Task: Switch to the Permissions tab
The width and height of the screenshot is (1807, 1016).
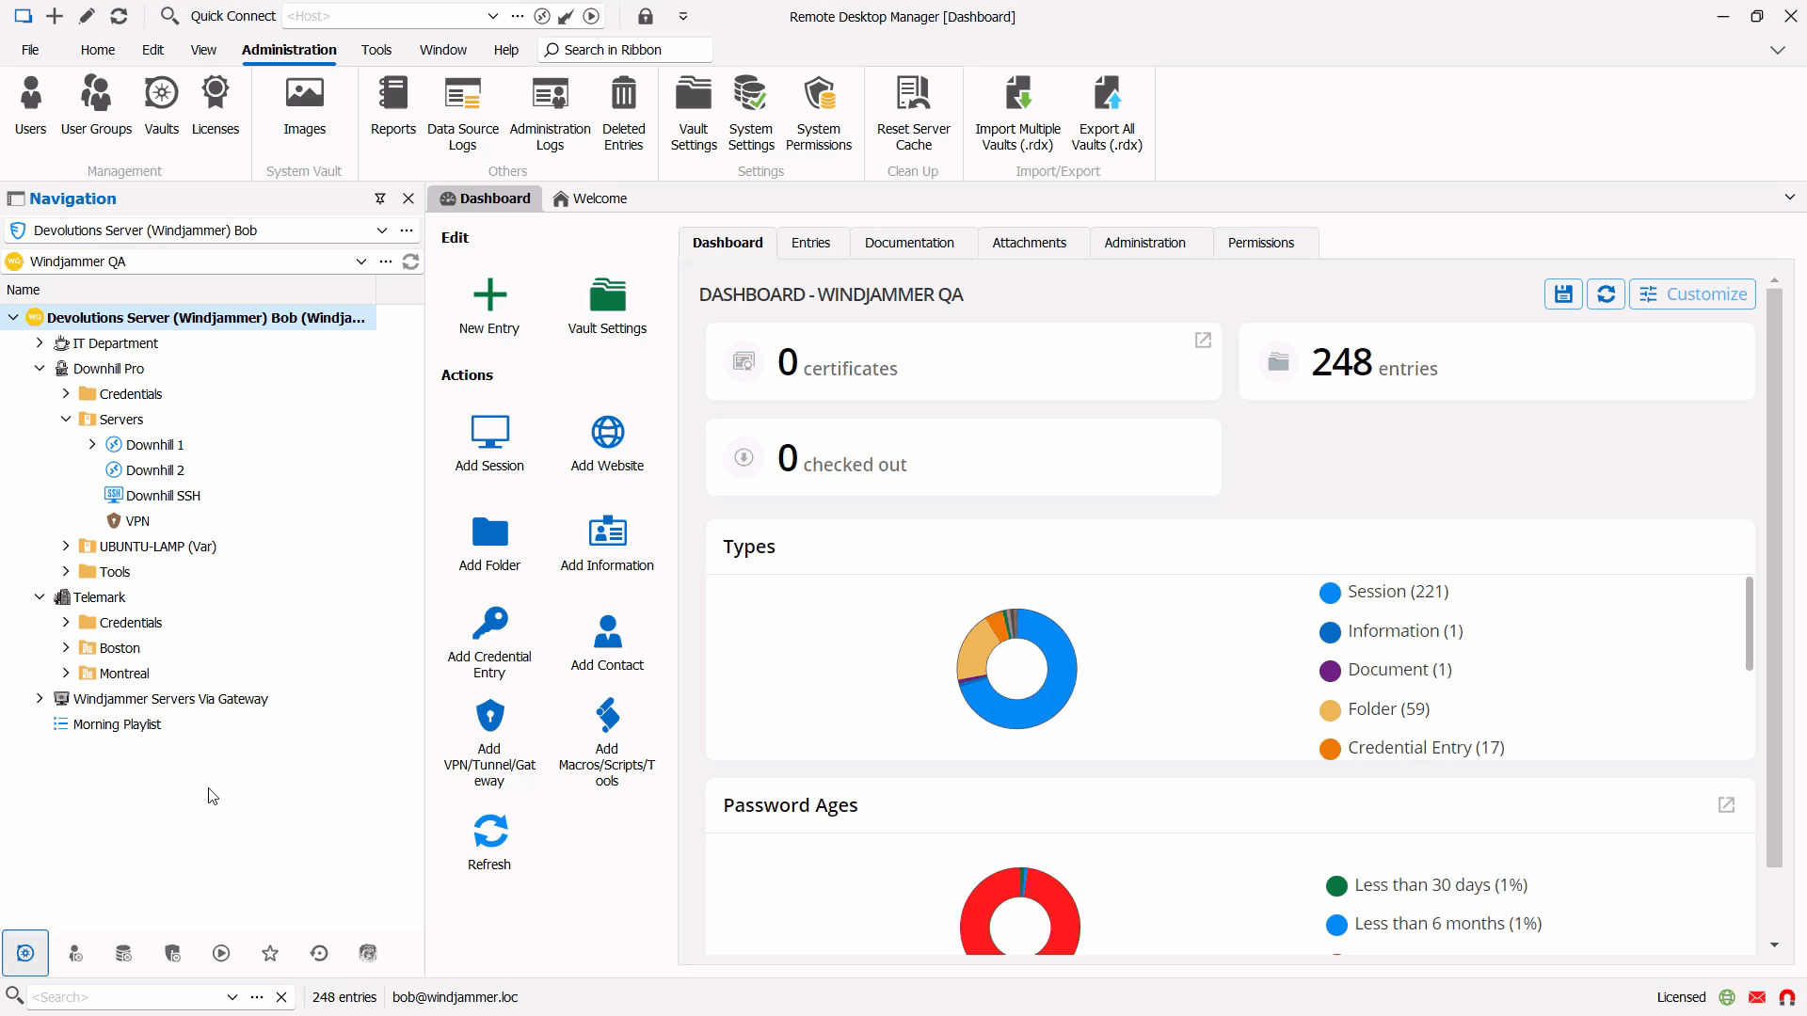Action: coord(1260,243)
